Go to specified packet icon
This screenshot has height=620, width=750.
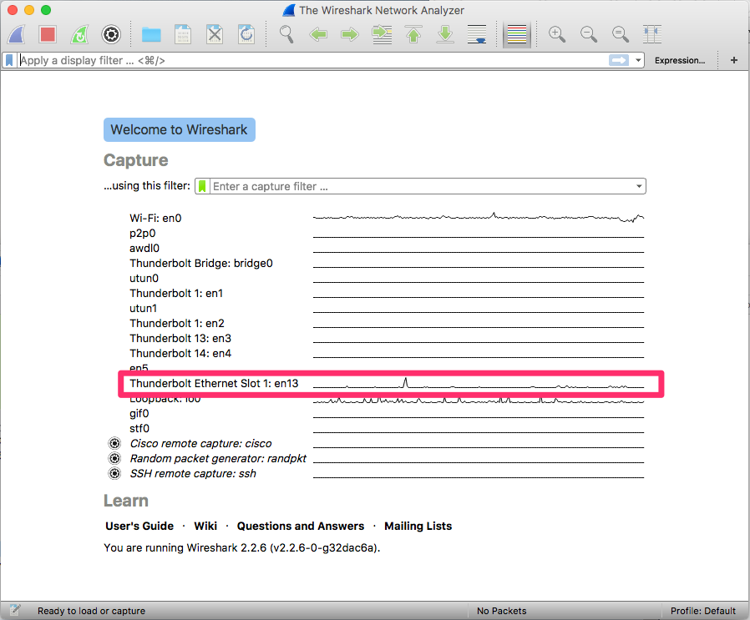(382, 34)
